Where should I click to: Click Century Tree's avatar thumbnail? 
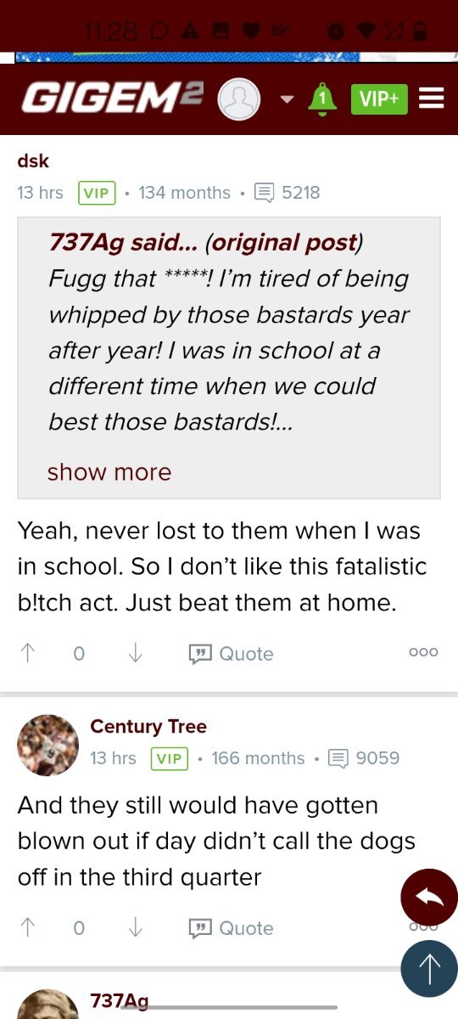coord(48,745)
